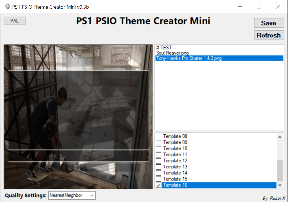Check the Template 12 checkbox
Screen dimensions: 288x202
tap(159, 161)
